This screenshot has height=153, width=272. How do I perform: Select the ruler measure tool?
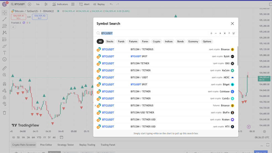pyautogui.click(x=4, y=68)
